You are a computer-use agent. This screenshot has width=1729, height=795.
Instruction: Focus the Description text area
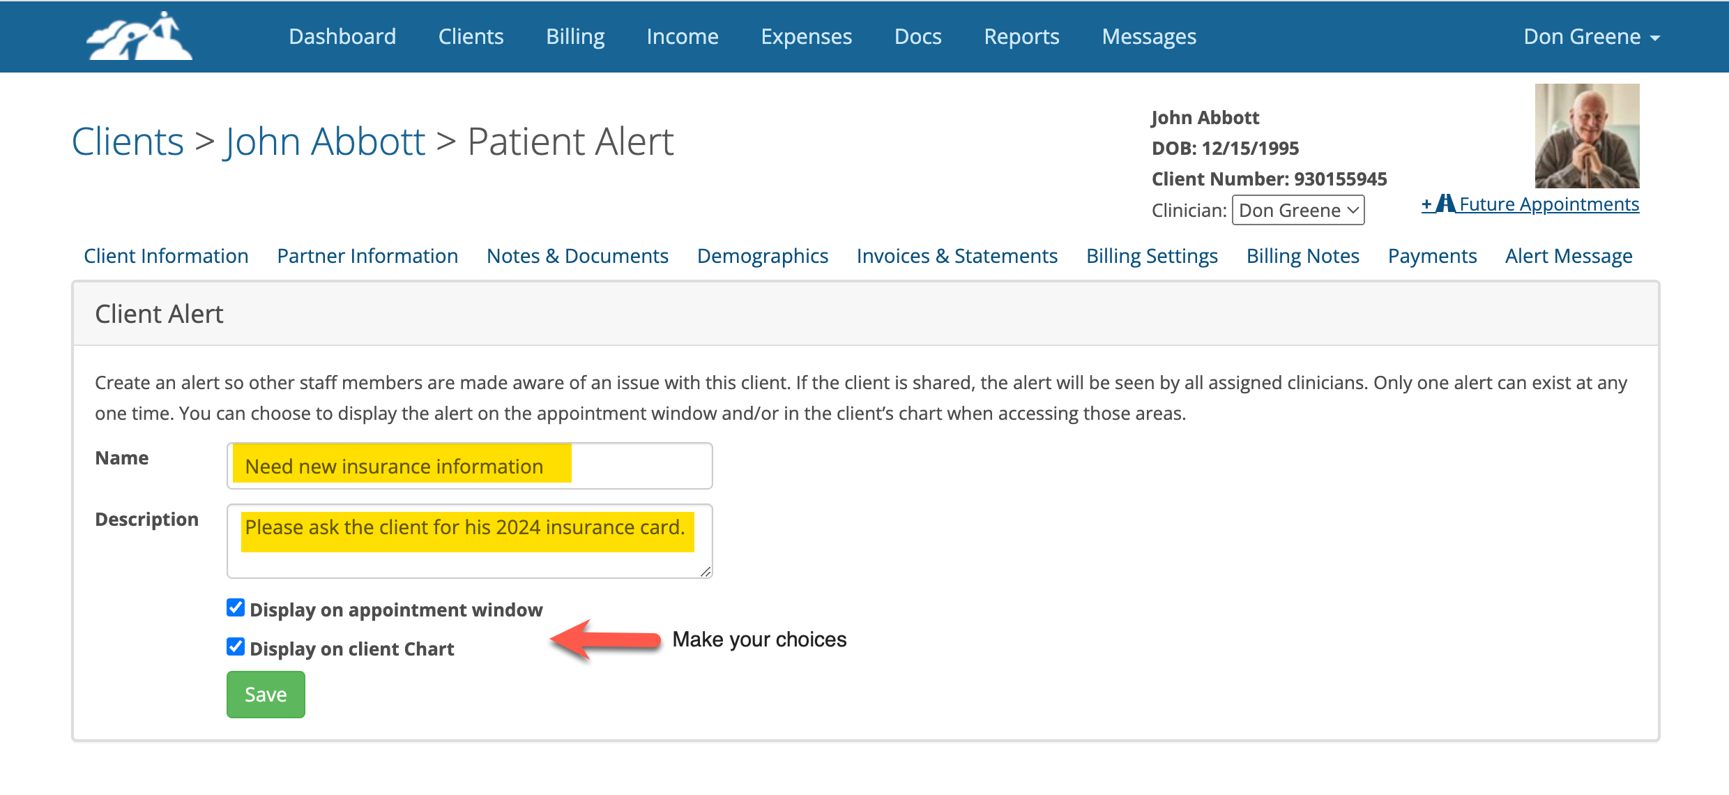click(x=469, y=541)
